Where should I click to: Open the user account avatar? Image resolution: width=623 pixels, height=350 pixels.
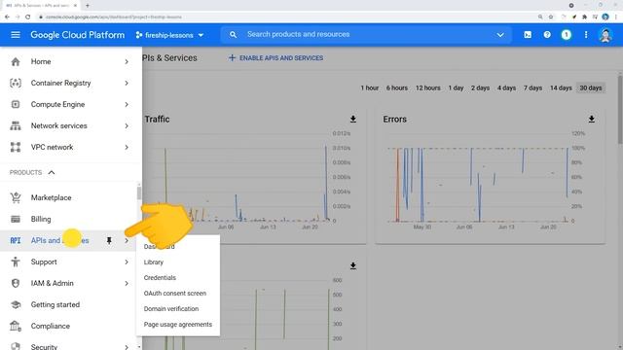[x=605, y=35]
